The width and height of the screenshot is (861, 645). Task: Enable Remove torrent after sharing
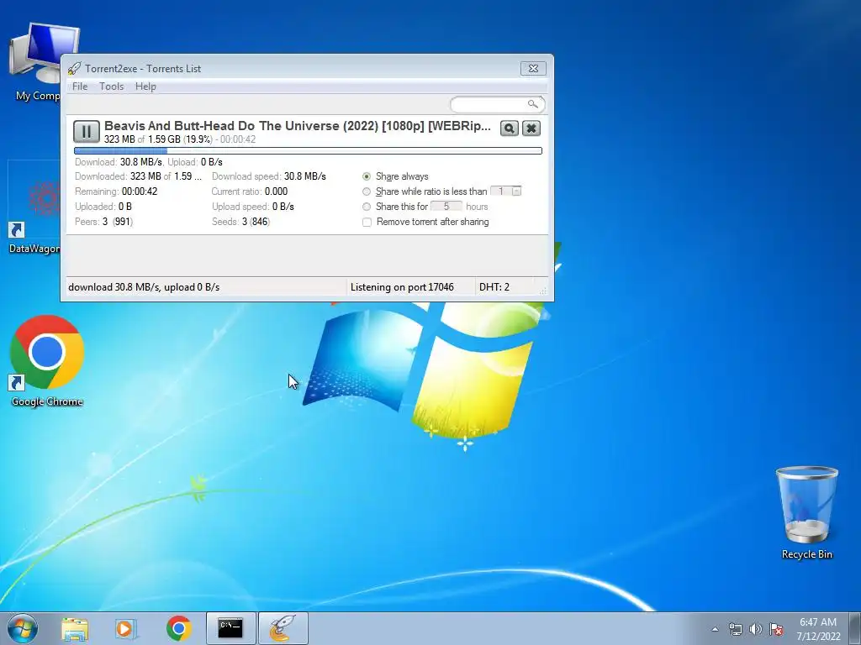click(367, 222)
